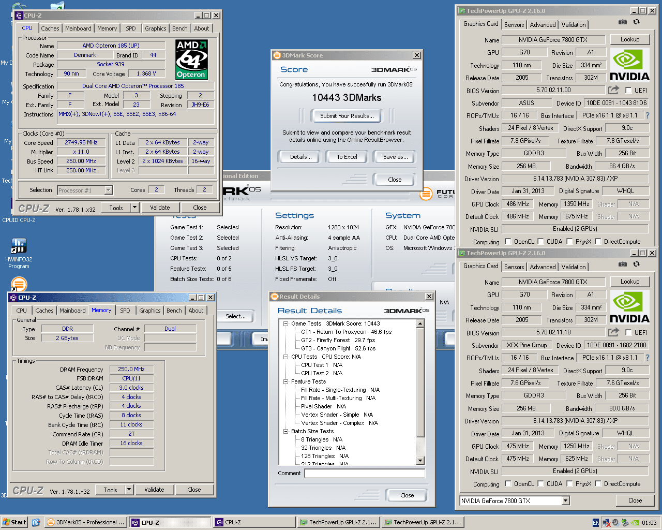
Task: Click GPU-Z title bar icon in top window
Action: point(462,11)
